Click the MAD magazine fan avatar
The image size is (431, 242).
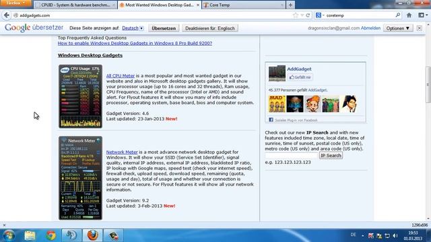click(x=277, y=104)
